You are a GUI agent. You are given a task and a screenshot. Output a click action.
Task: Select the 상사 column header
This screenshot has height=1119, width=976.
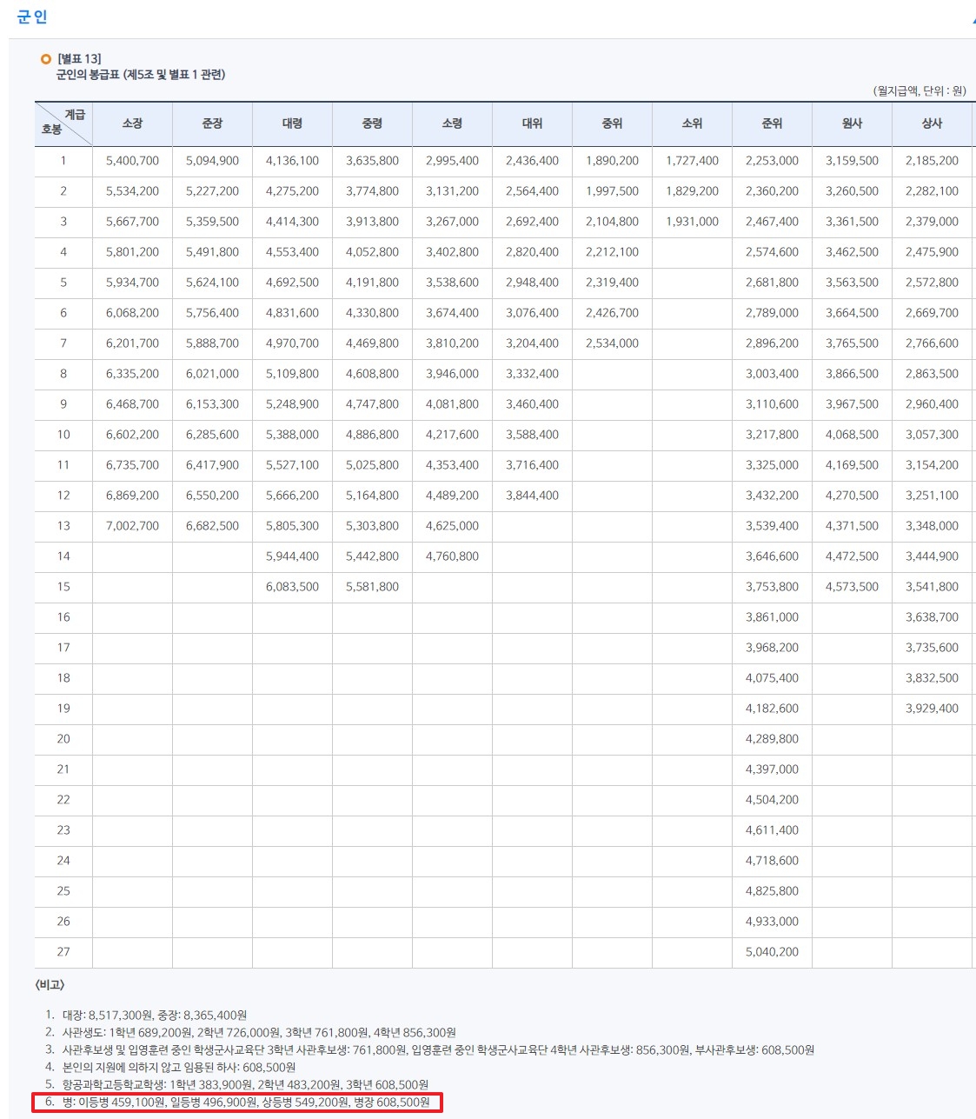pyautogui.click(x=932, y=123)
